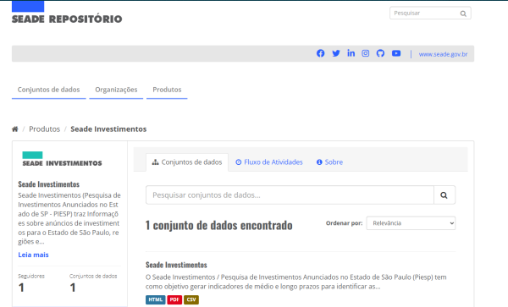Click the Seguidores count label
508x307 pixels.
click(x=31, y=277)
